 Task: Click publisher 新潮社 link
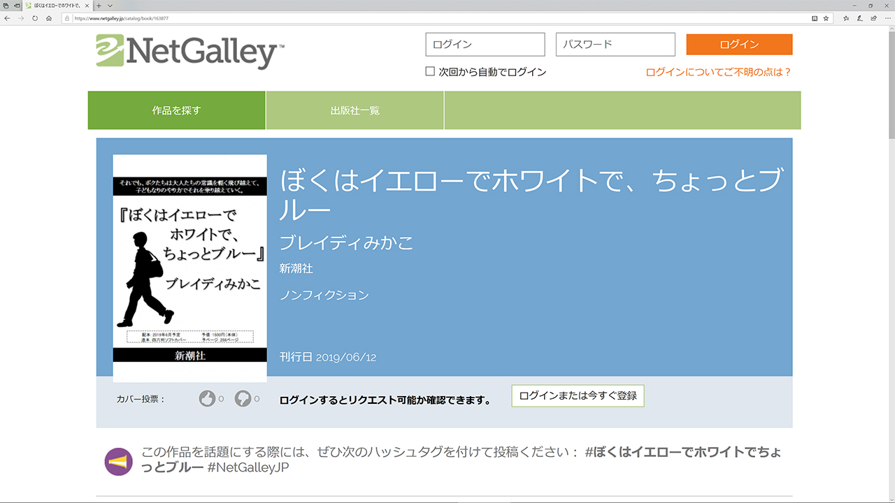[x=296, y=268]
